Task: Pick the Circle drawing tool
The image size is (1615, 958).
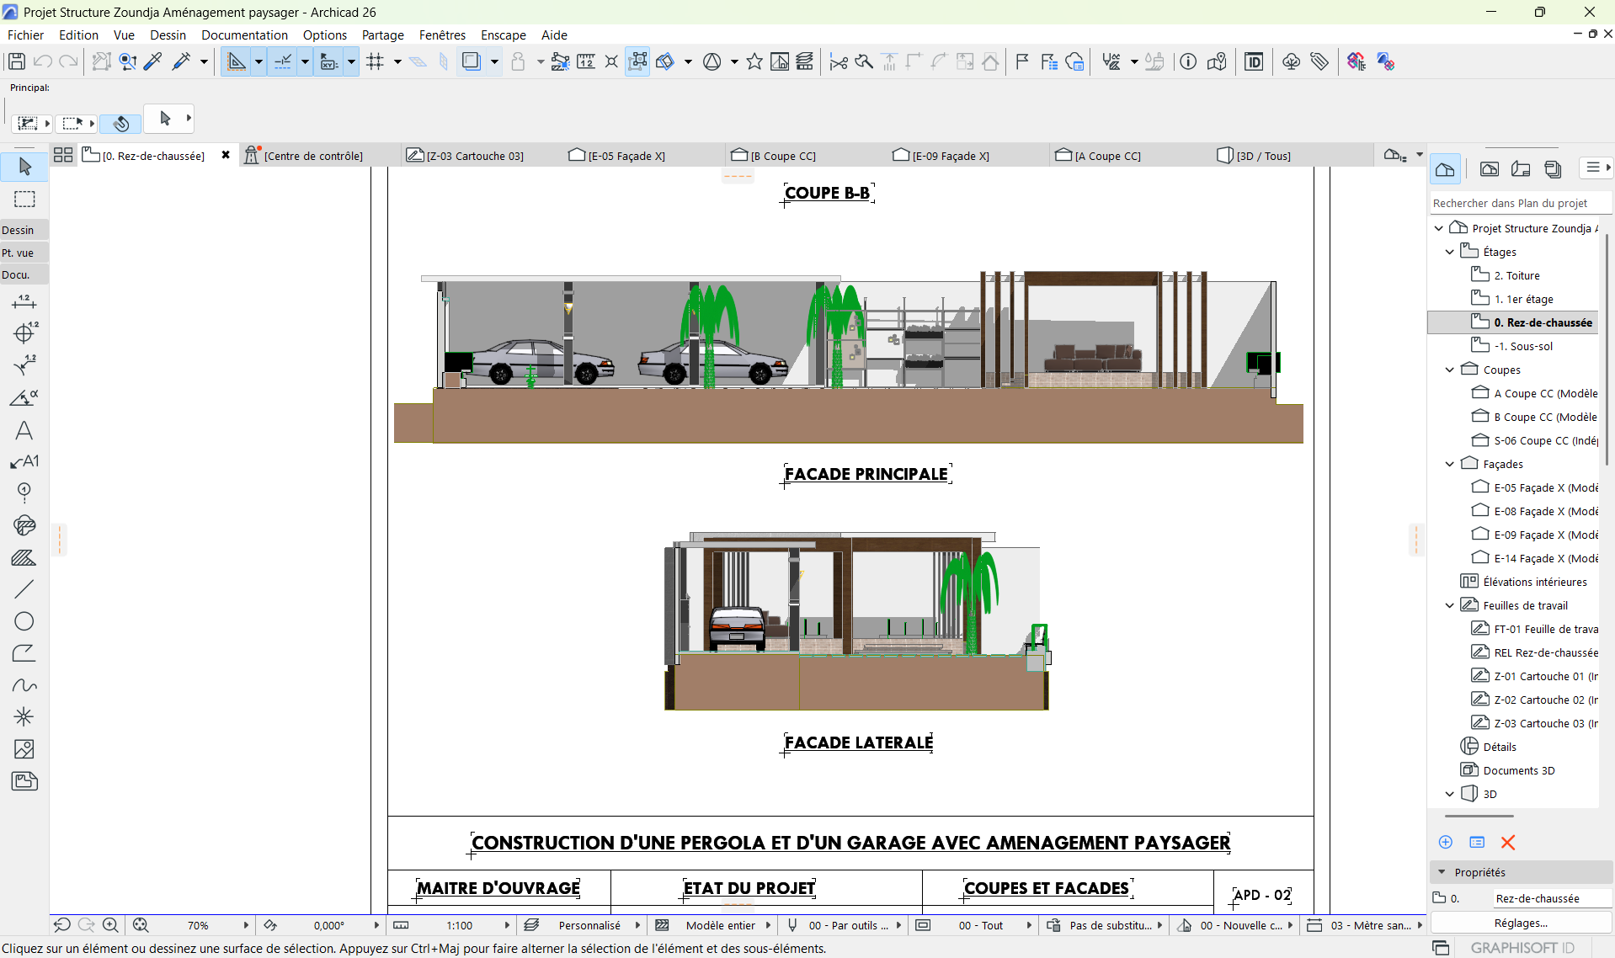Action: click(24, 621)
